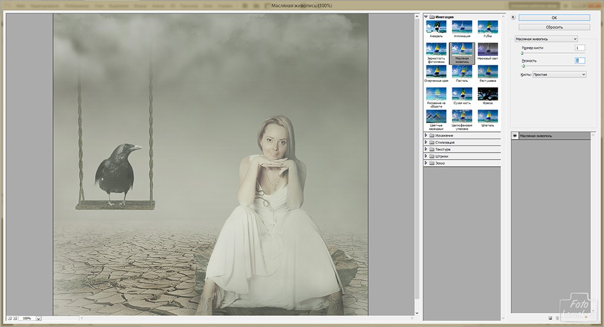
Task: Open the zoom percentage dropdown arrow
Action: click(x=38, y=319)
